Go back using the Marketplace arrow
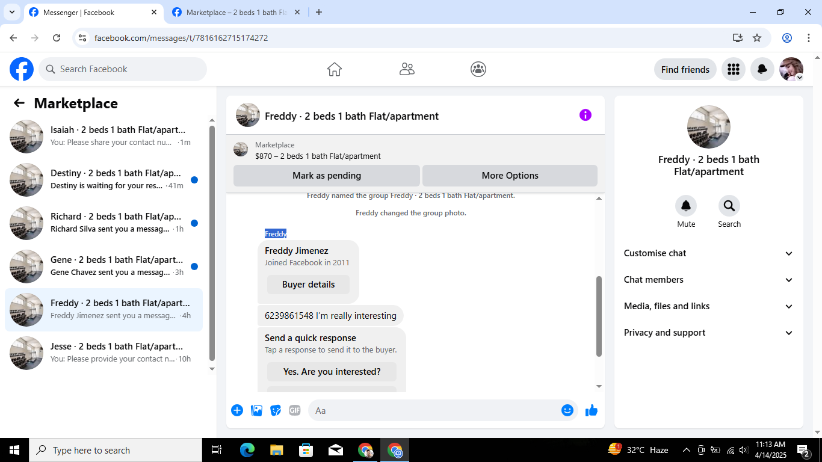 19,103
